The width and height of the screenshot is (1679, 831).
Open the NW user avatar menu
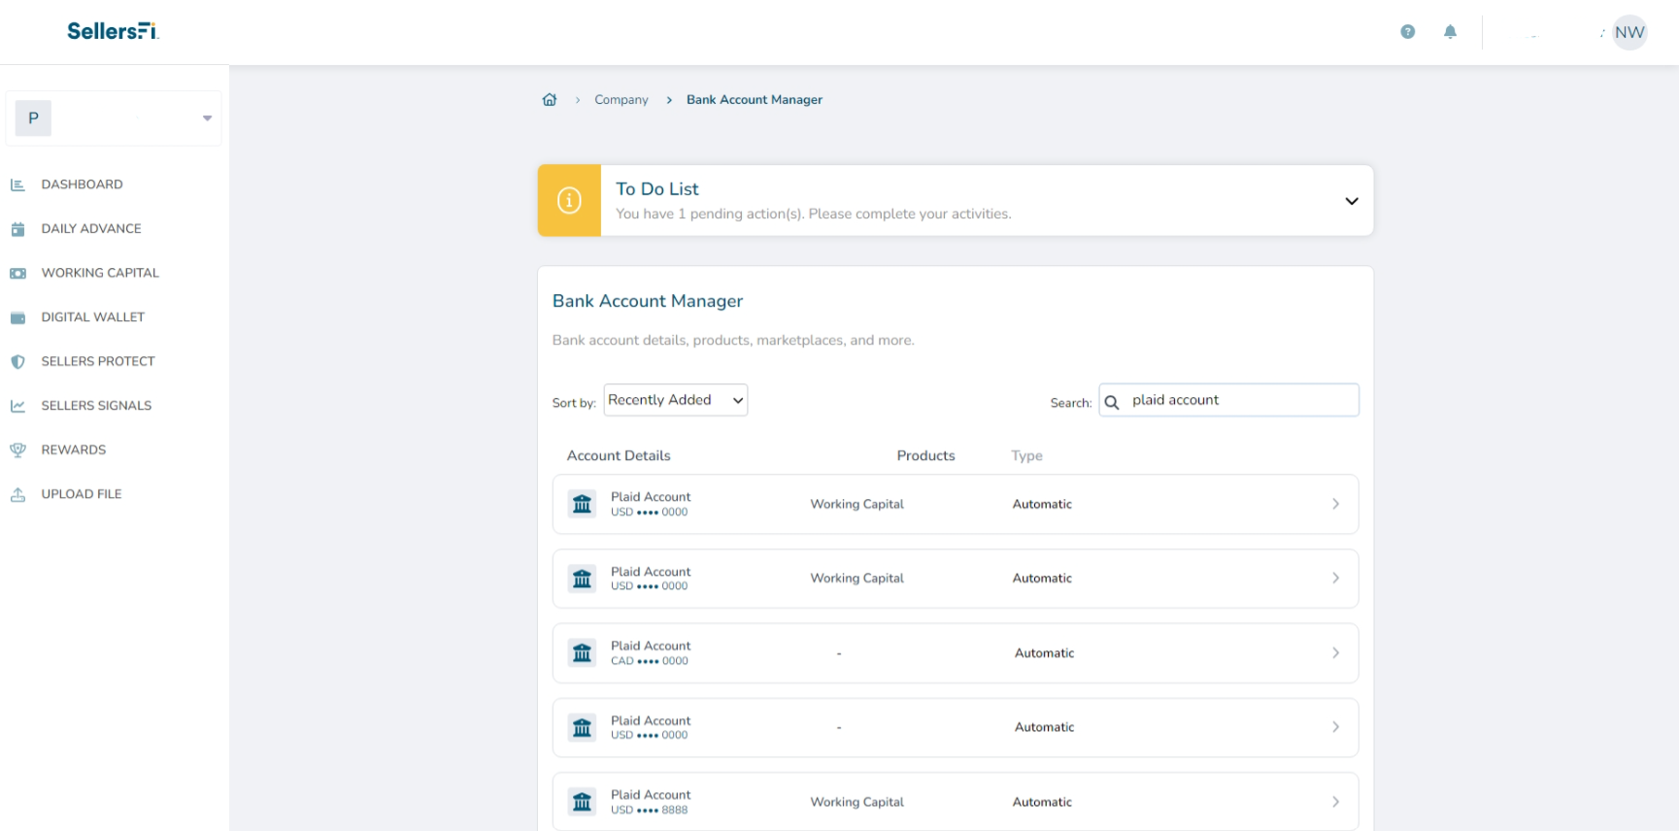pyautogui.click(x=1629, y=32)
